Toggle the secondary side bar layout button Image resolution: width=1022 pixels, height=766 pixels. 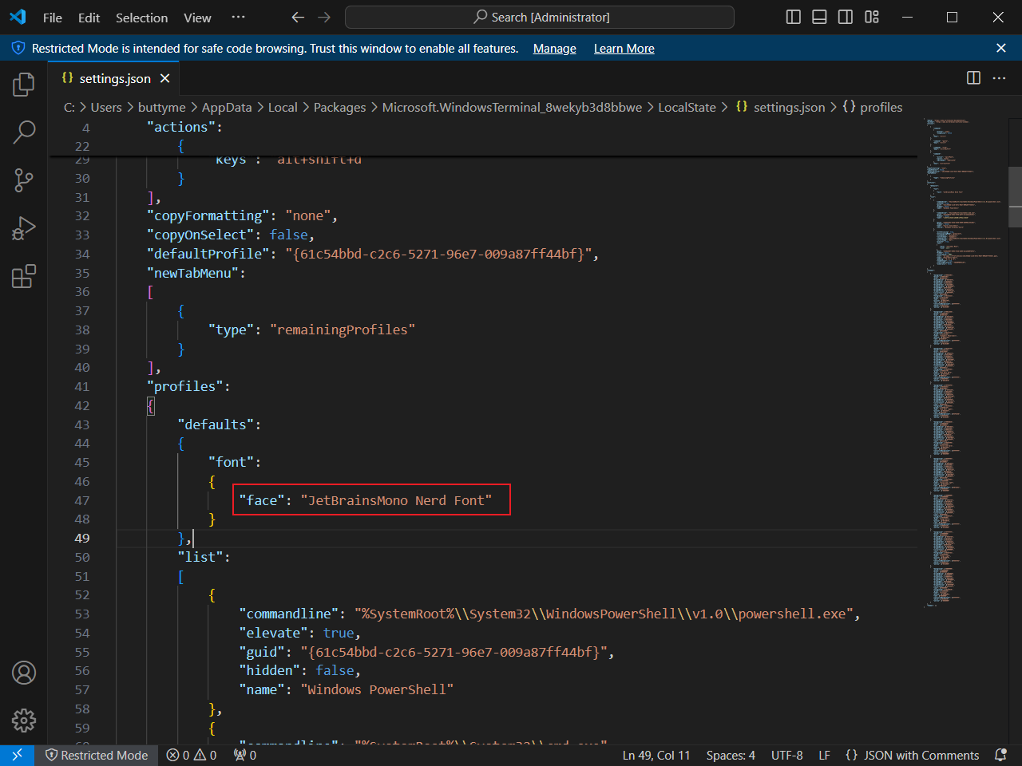[x=846, y=18]
